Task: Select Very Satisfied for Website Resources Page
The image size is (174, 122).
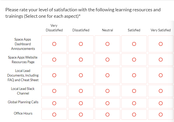Action: coord(161,60)
